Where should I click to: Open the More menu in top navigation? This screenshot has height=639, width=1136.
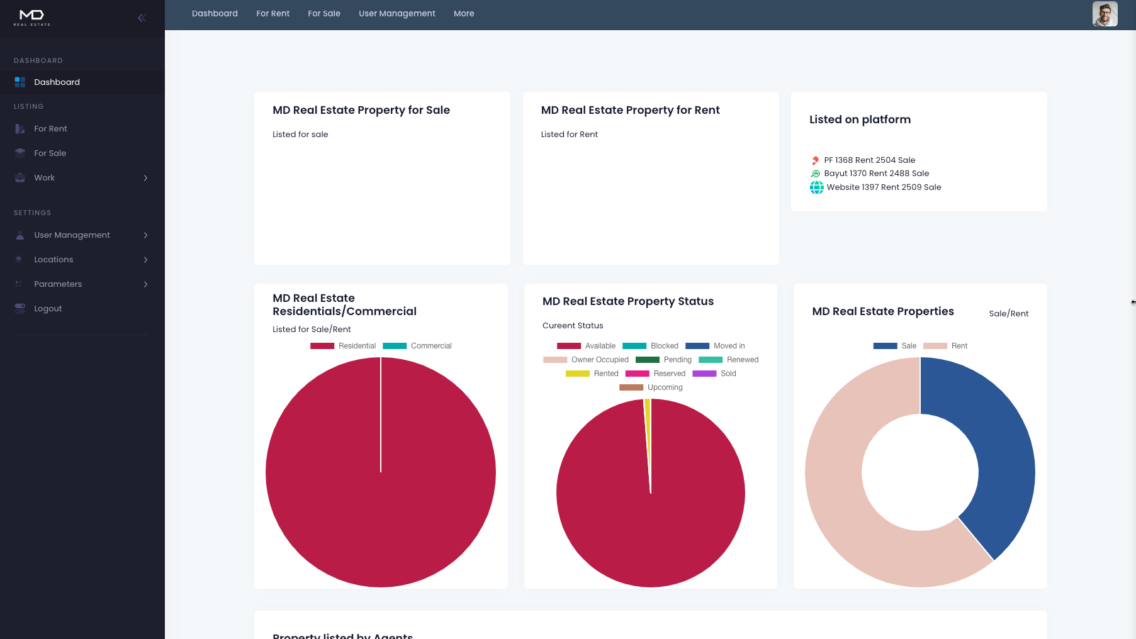click(x=464, y=14)
